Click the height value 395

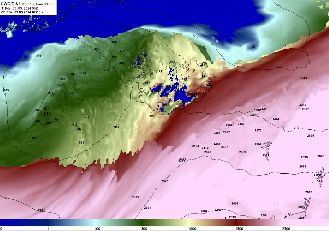coord(122,63)
